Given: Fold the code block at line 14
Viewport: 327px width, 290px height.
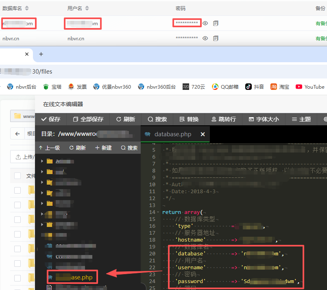Looking at the screenshot, I should (158, 212).
